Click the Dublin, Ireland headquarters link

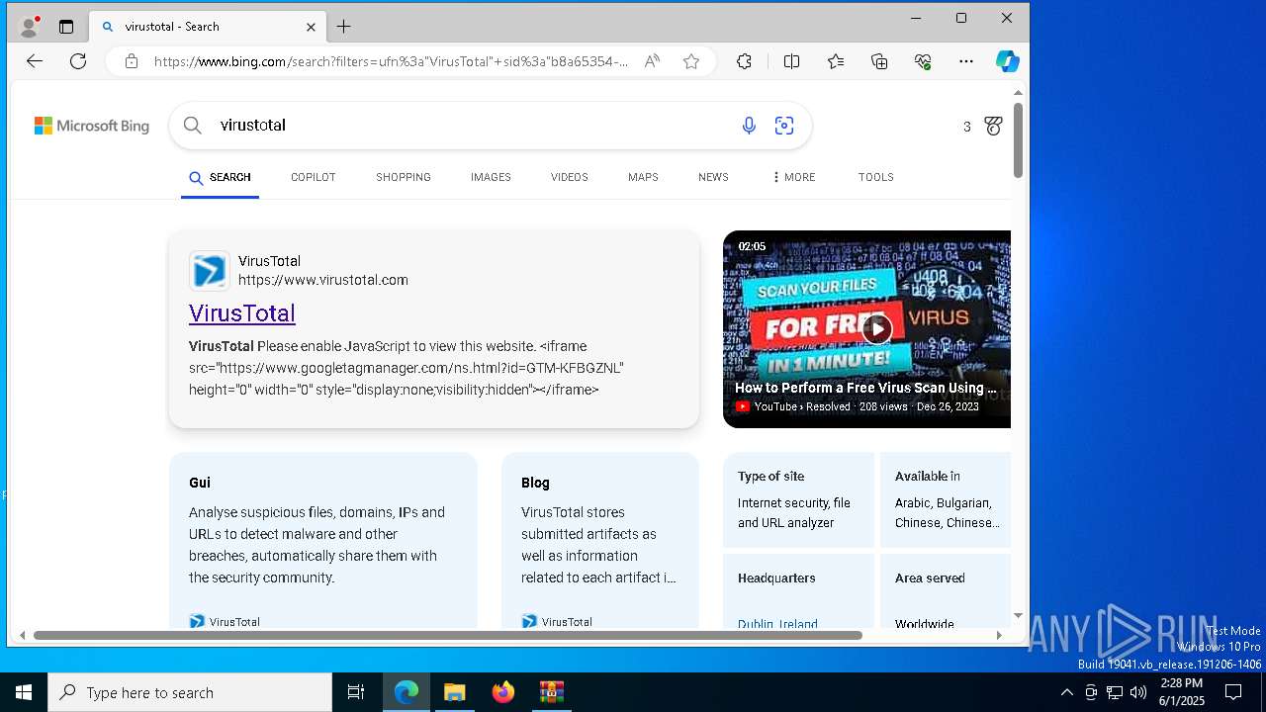(777, 624)
